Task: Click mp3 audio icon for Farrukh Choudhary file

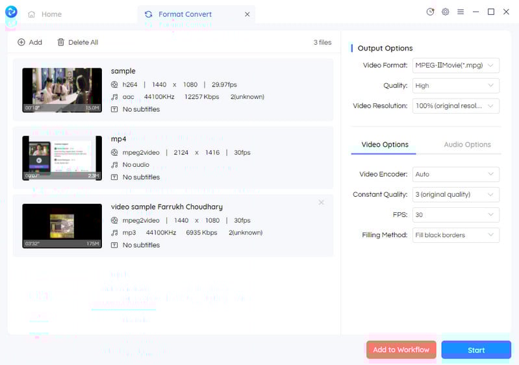Action: [114, 233]
